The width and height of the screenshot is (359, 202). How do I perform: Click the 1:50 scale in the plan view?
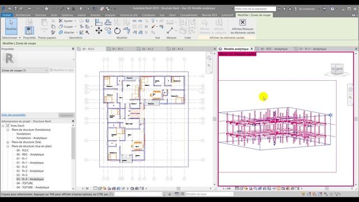85,189
